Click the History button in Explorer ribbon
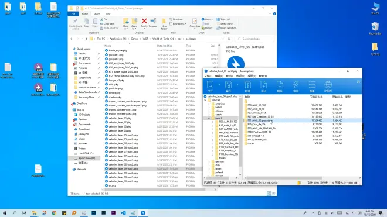The width and height of the screenshot is (387, 217). tap(207, 28)
